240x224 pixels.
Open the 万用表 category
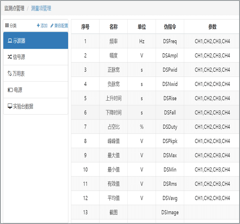tap(19, 74)
